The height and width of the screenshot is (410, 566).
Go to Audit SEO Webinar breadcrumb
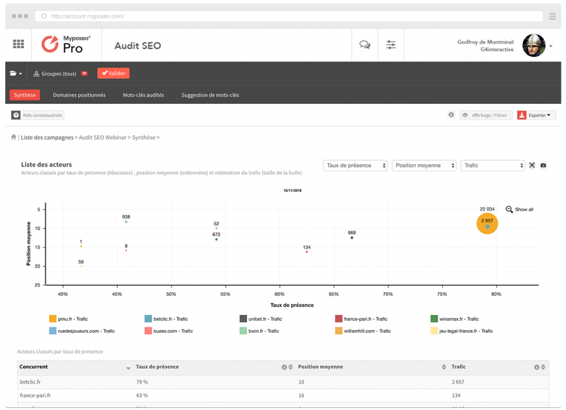click(x=103, y=138)
